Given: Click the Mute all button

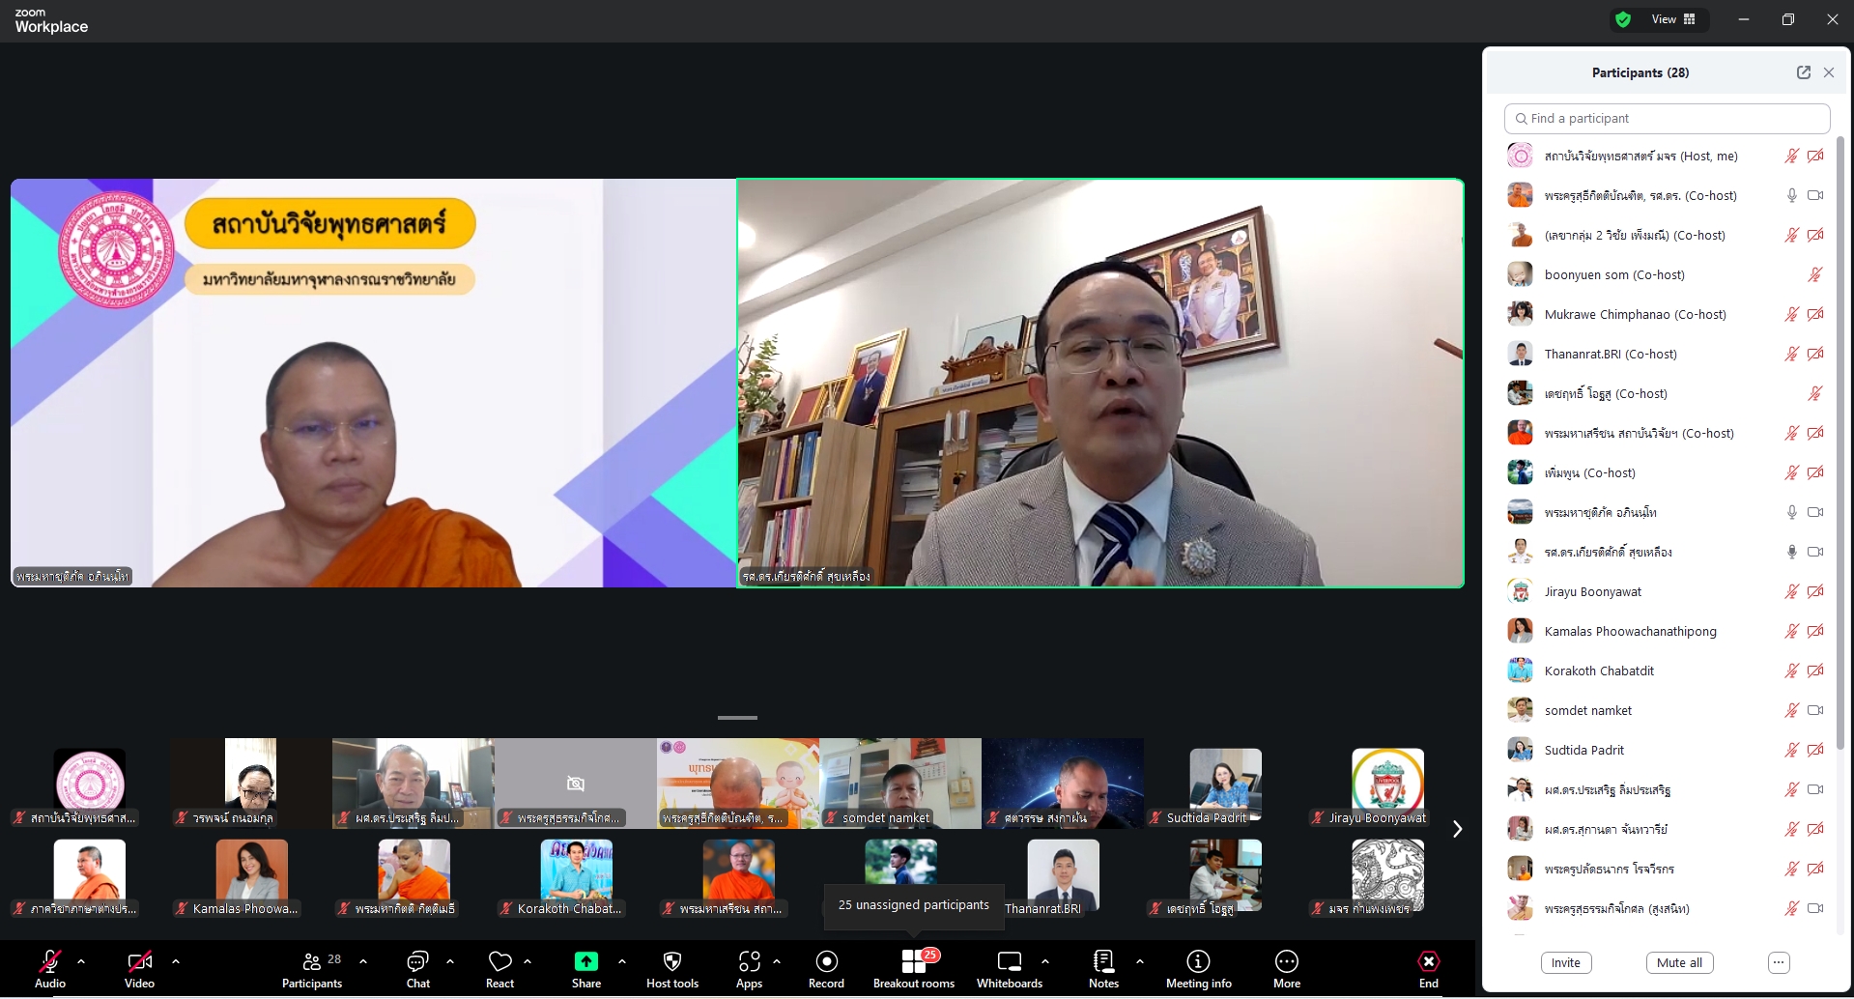Looking at the screenshot, I should [1679, 962].
